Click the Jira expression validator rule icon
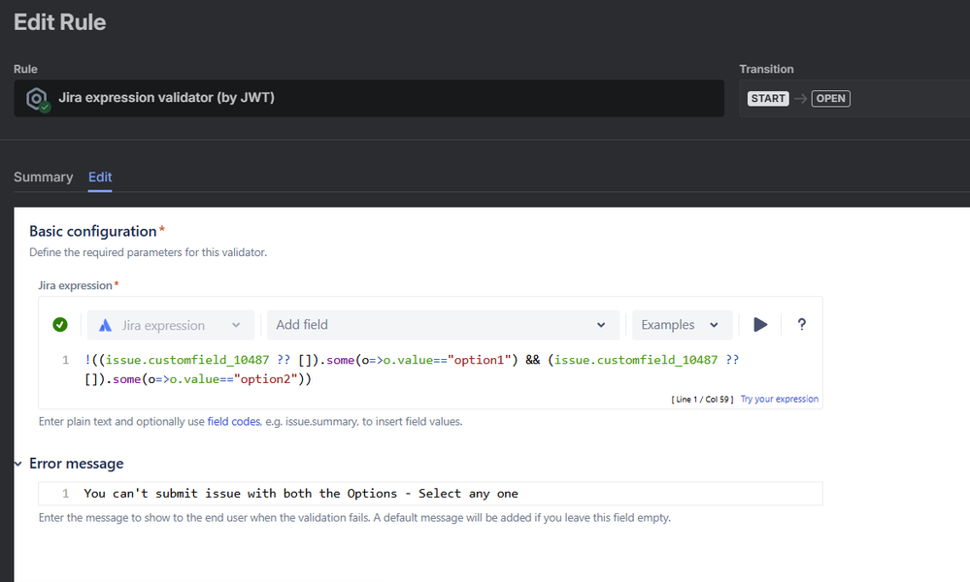The width and height of the screenshot is (970, 582). (x=37, y=98)
